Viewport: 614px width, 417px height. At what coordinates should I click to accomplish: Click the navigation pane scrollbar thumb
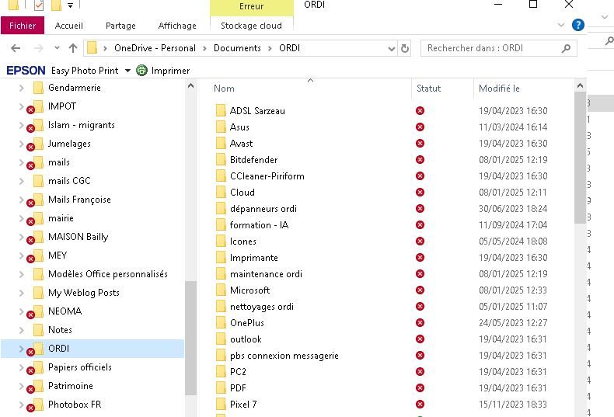point(190,338)
